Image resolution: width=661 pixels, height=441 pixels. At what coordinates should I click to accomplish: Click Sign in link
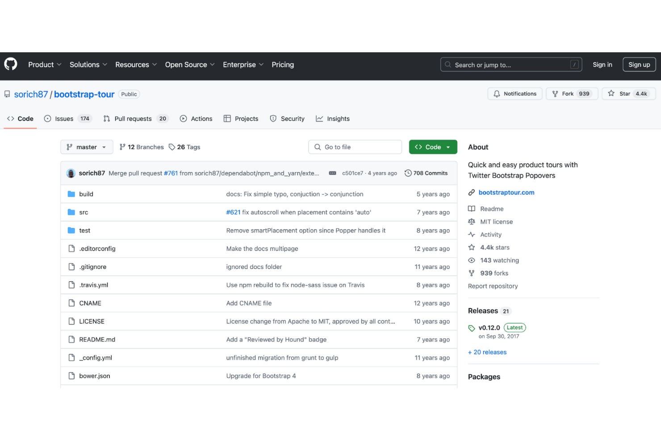tap(602, 65)
